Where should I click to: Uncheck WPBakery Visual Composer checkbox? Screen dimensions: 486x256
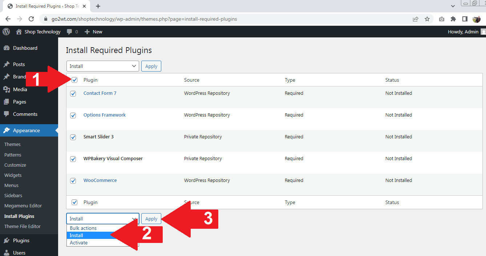pos(73,159)
